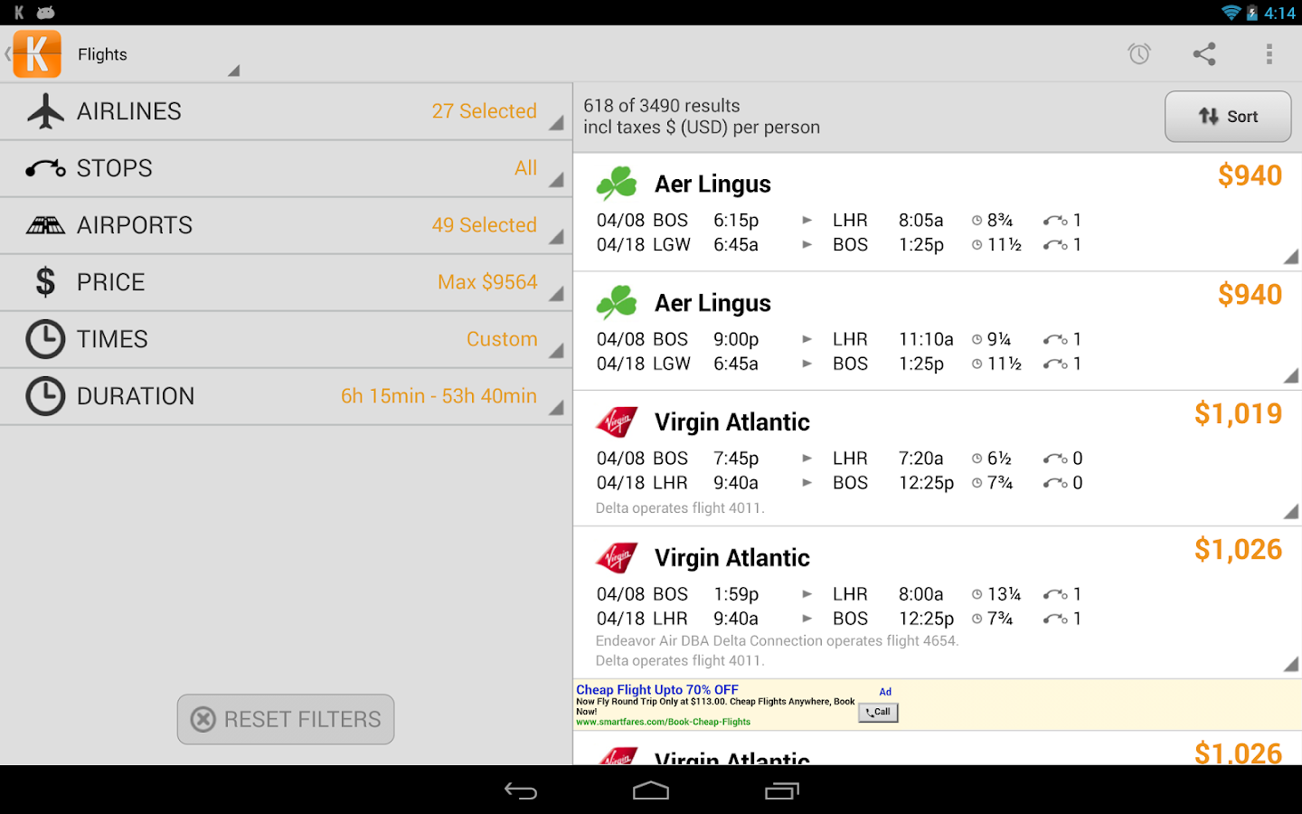The width and height of the screenshot is (1302, 814).
Task: Tap the Android home navigation button
Action: 650,790
